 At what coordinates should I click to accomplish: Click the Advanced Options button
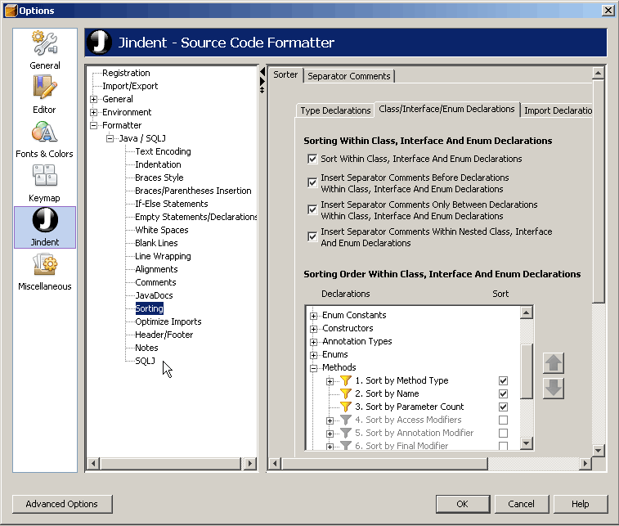coord(61,504)
